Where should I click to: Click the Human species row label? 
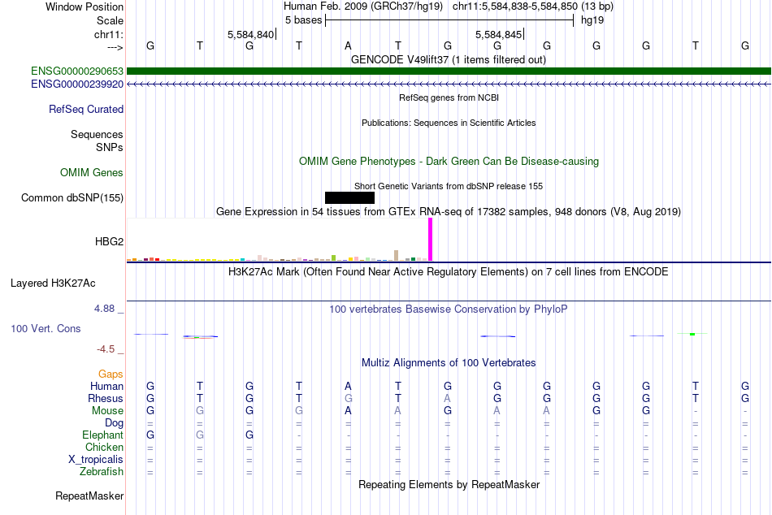[106, 386]
